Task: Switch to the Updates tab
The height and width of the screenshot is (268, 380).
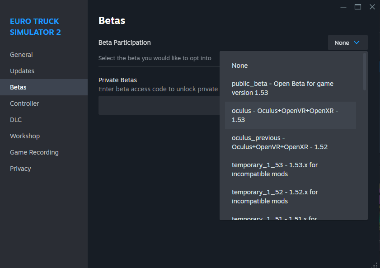Action: pos(22,71)
